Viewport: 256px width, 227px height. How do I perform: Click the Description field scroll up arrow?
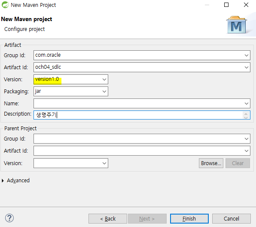pos(246,113)
